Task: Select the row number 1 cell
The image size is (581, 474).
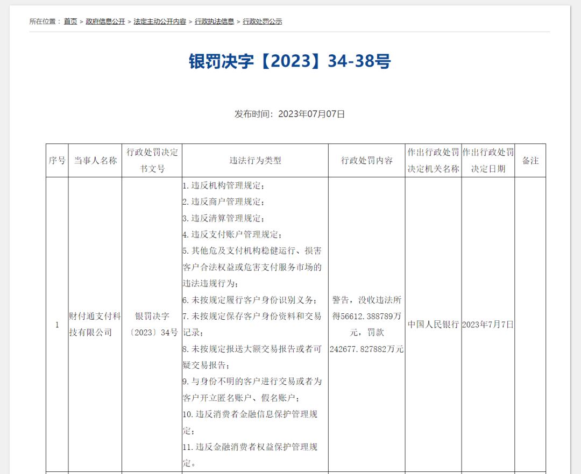Action: (x=57, y=325)
